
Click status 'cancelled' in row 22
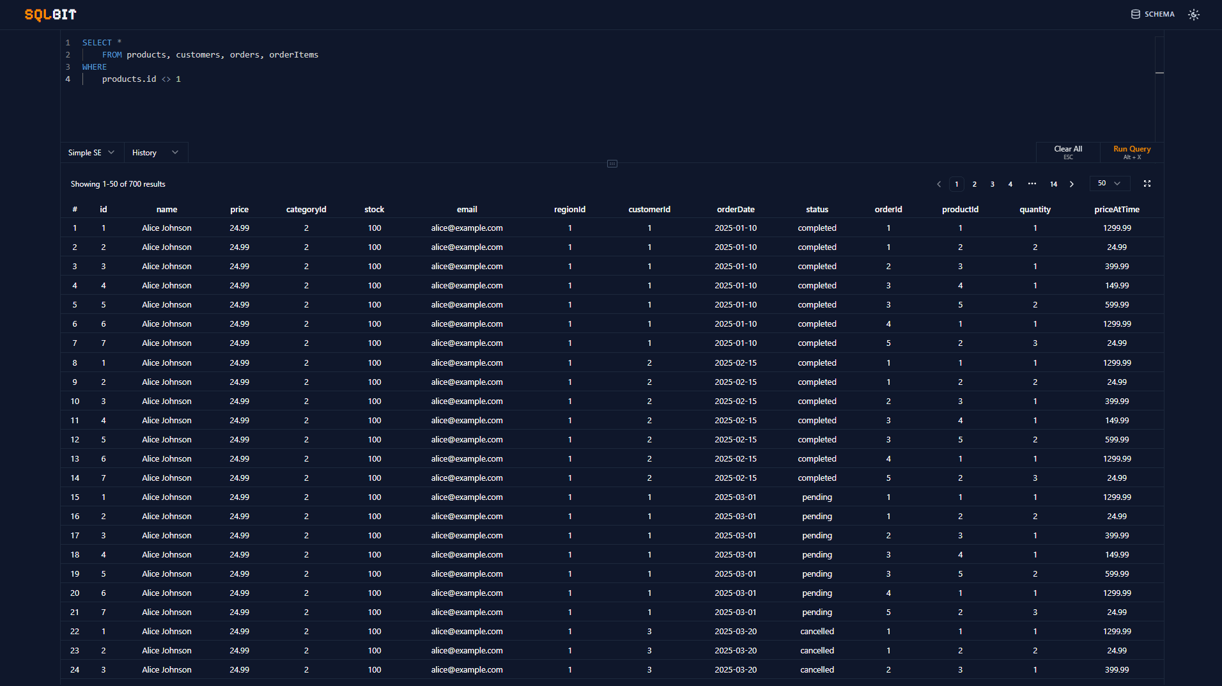click(x=817, y=632)
